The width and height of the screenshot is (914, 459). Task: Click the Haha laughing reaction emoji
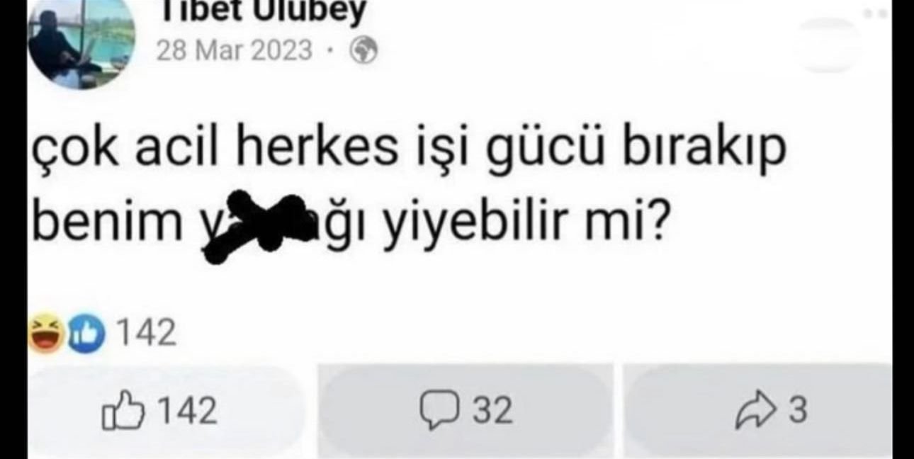pyautogui.click(x=47, y=334)
